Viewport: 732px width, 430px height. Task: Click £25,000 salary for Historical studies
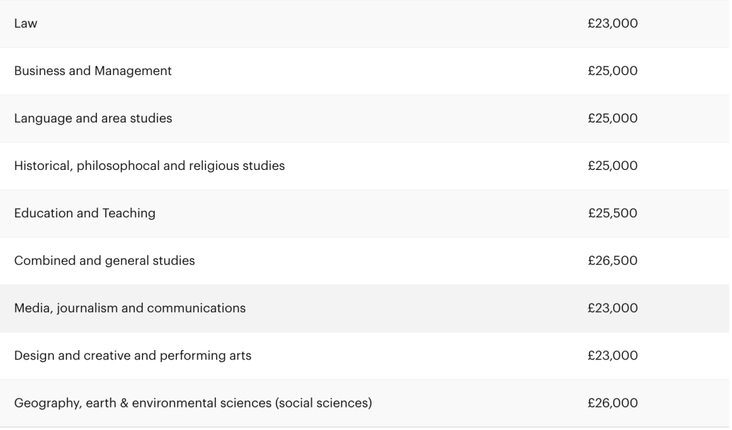(613, 166)
